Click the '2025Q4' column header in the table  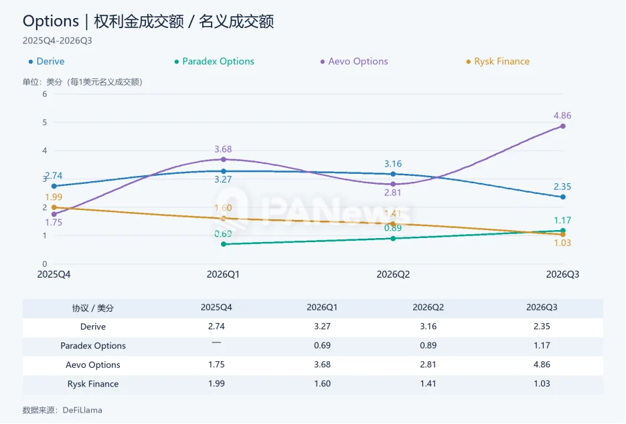click(216, 308)
